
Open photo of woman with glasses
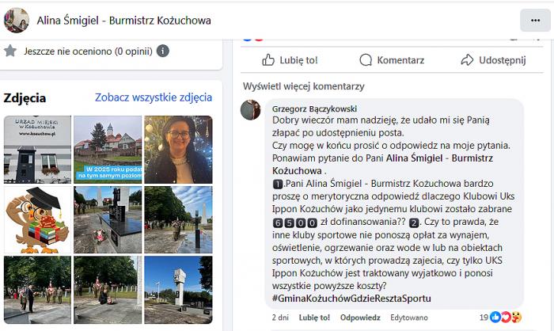178,150
